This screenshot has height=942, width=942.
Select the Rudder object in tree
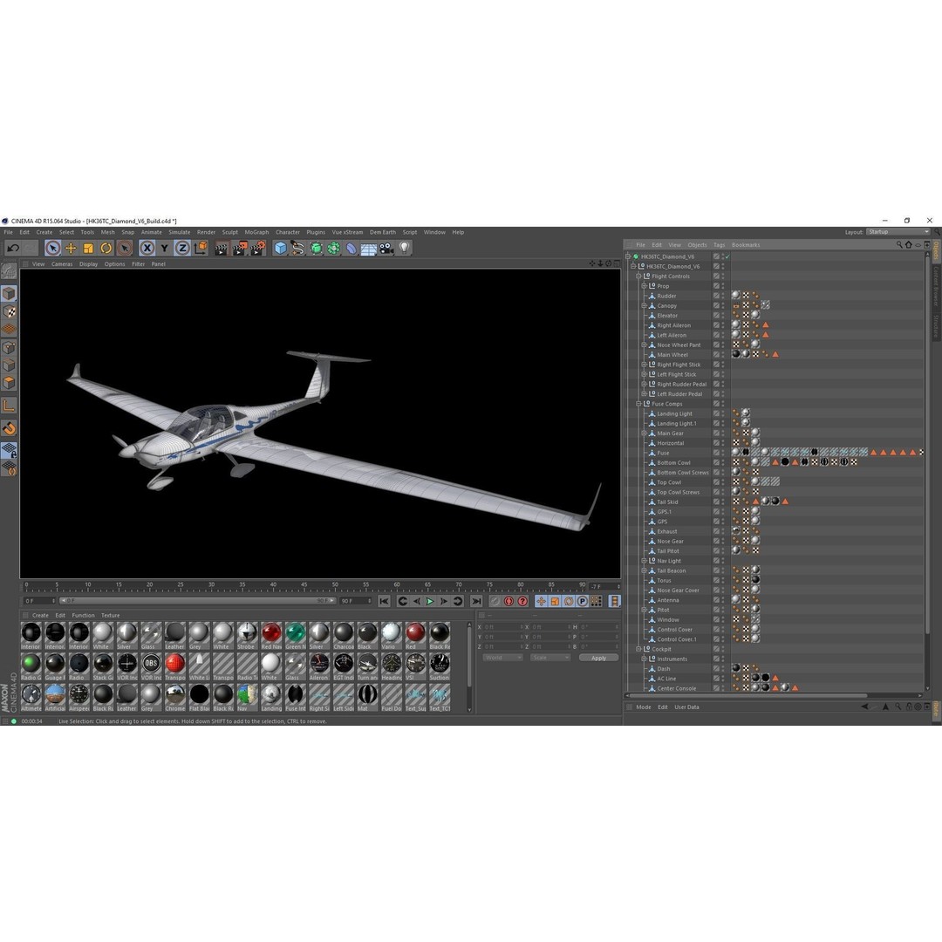[x=666, y=297]
